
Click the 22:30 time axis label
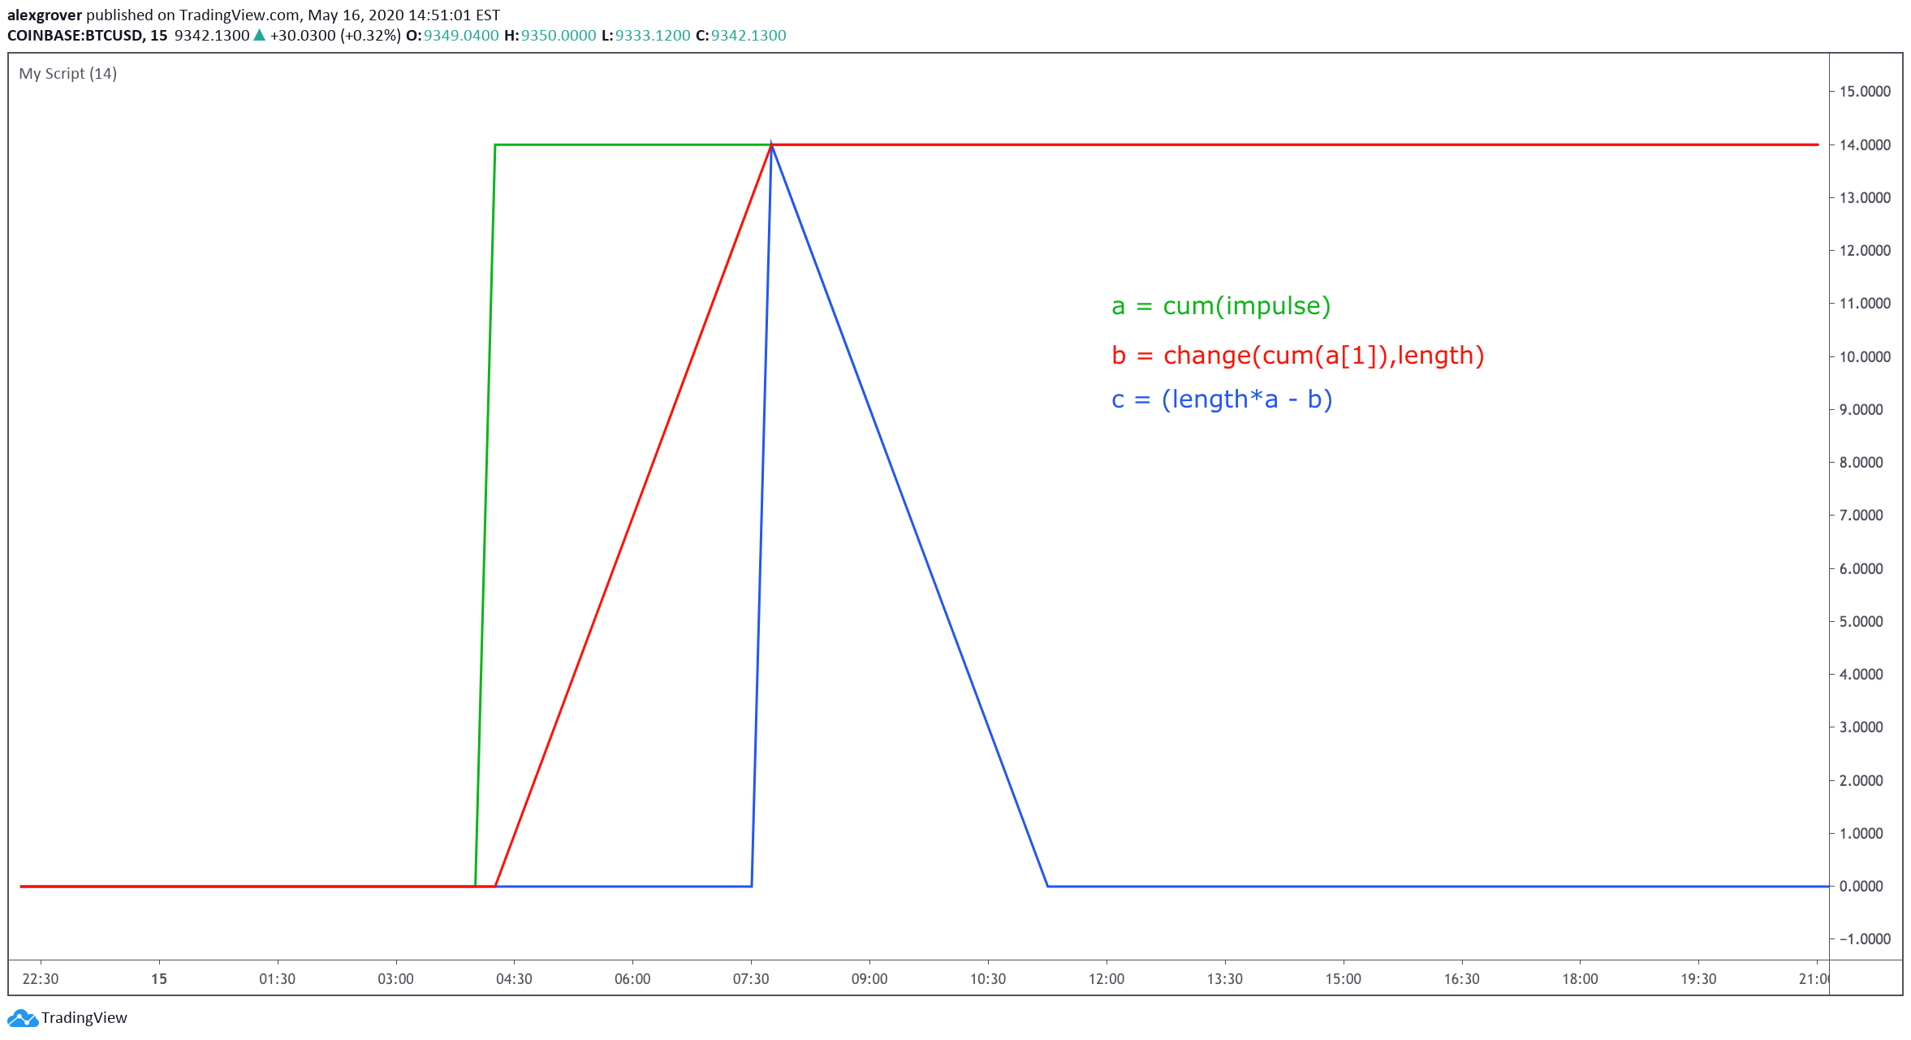pos(41,979)
